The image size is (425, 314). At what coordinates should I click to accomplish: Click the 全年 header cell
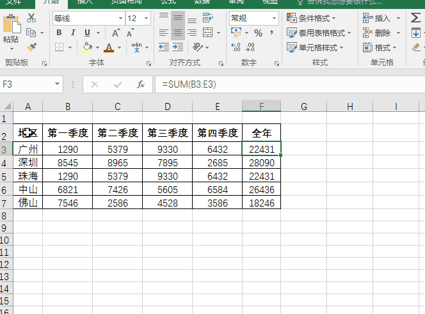tap(262, 133)
